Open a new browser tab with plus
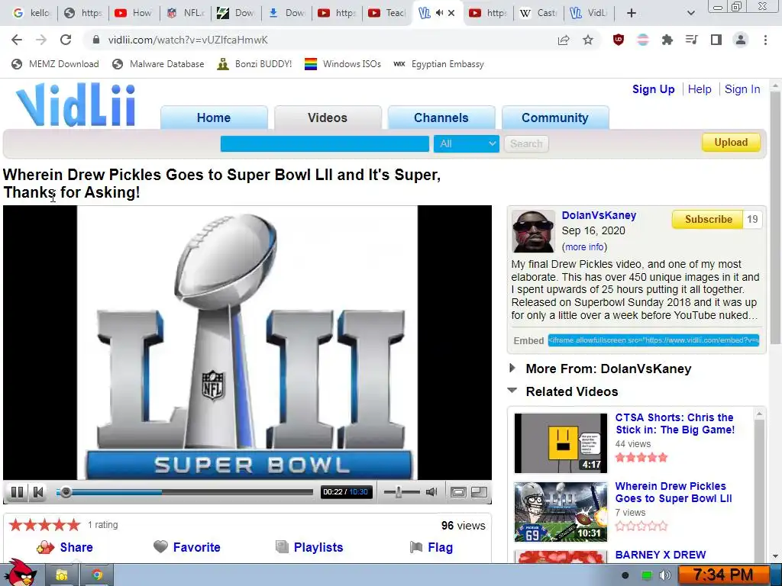The width and height of the screenshot is (782, 586). point(632,13)
